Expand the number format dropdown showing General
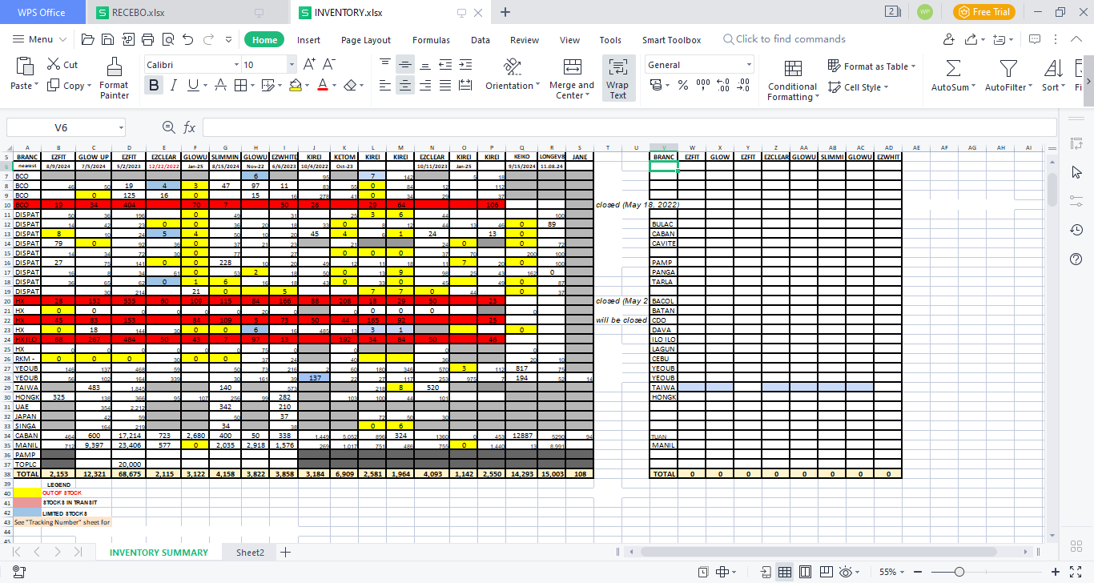This screenshot has height=583, width=1094. pyautogui.click(x=749, y=65)
